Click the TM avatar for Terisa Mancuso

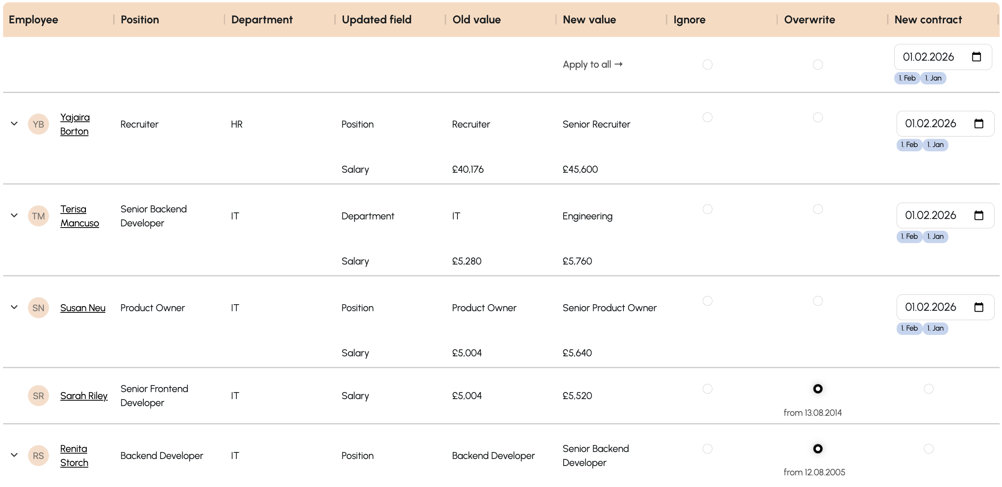pyautogui.click(x=38, y=216)
